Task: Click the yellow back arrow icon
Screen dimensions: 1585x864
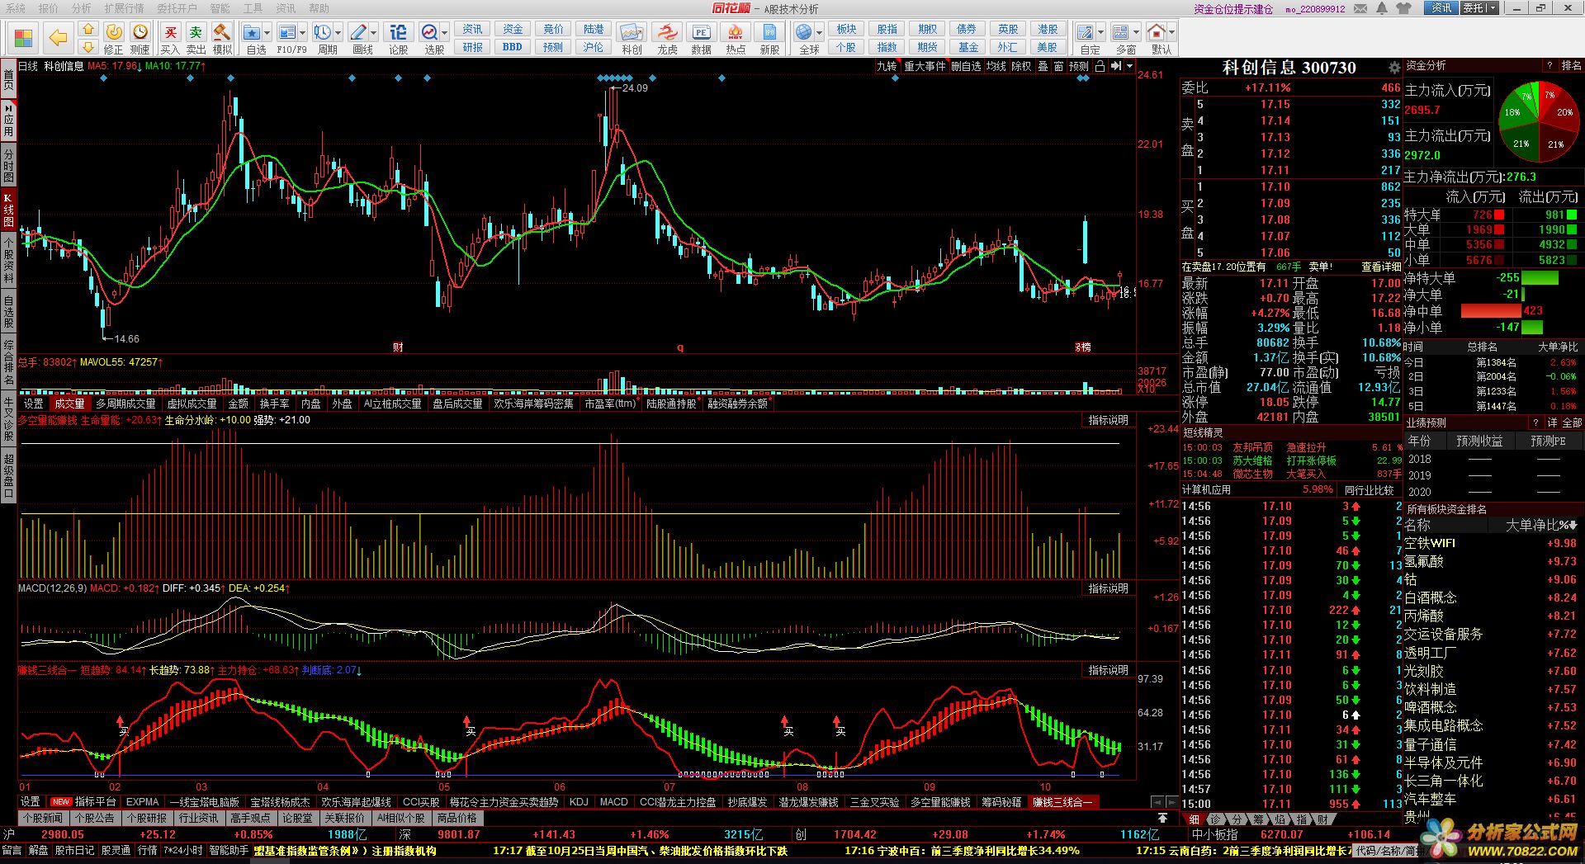Action: (x=58, y=37)
